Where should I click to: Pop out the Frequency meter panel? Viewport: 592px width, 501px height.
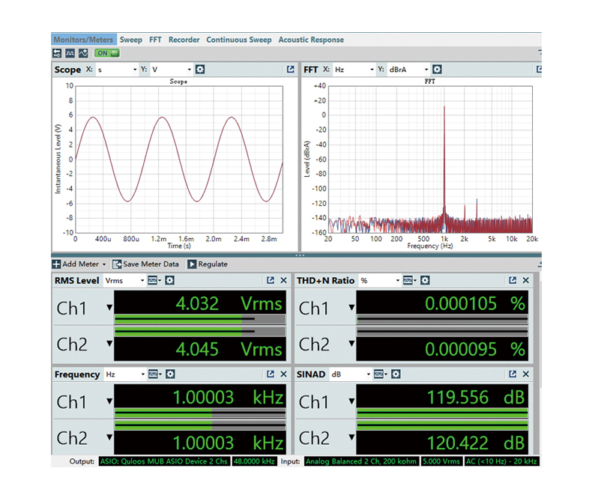point(271,374)
